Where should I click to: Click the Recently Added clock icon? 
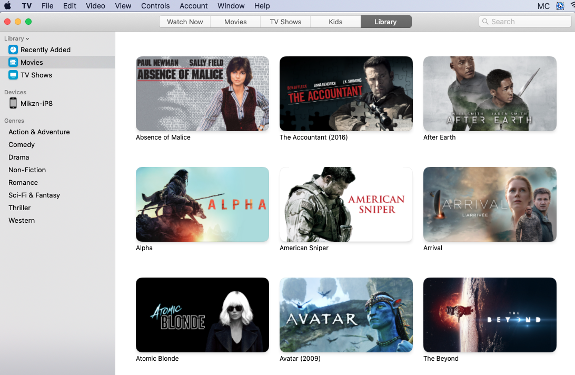[13, 50]
